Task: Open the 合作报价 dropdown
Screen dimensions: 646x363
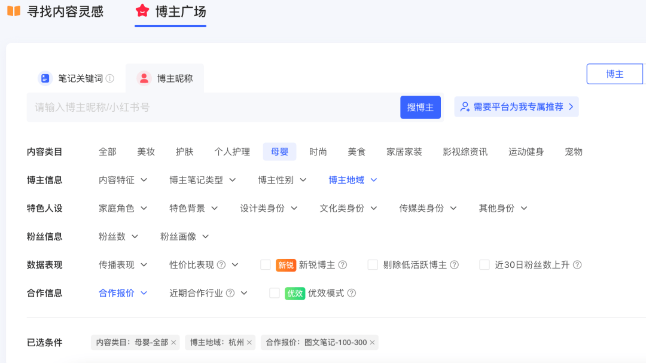Action: tap(123, 293)
